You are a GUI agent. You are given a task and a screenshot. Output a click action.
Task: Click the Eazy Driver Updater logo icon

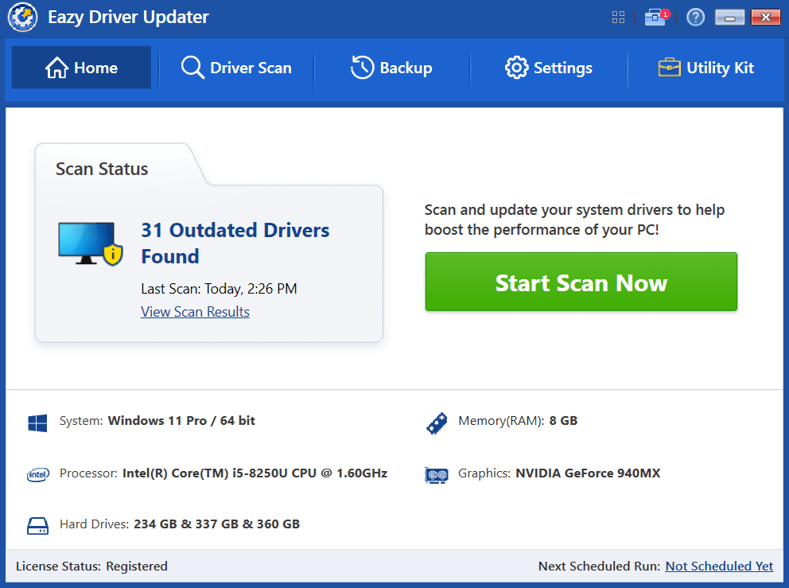point(22,17)
